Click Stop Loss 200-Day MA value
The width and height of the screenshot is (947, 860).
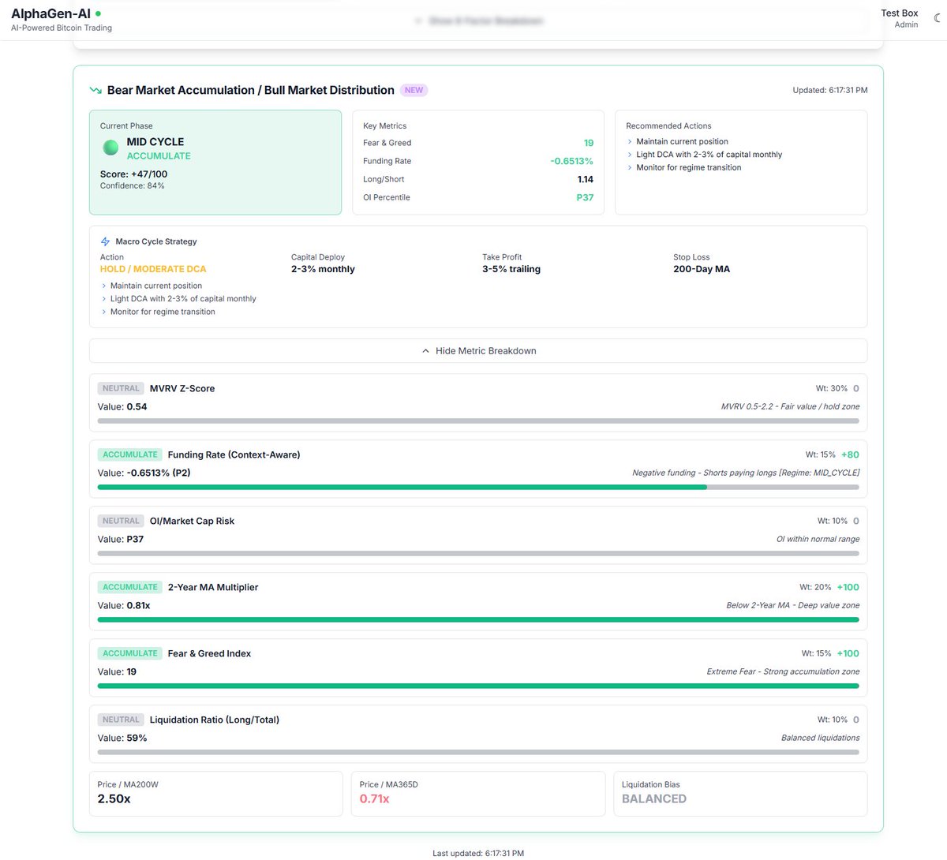[x=702, y=269]
